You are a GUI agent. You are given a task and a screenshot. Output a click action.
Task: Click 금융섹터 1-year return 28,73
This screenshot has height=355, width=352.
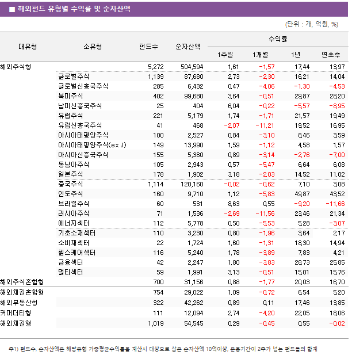[x=302, y=262]
